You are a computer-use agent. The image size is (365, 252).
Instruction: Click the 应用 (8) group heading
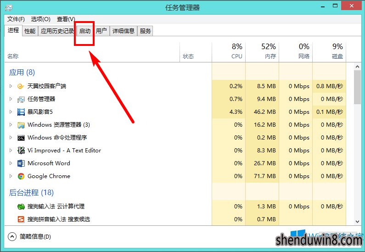22,73
